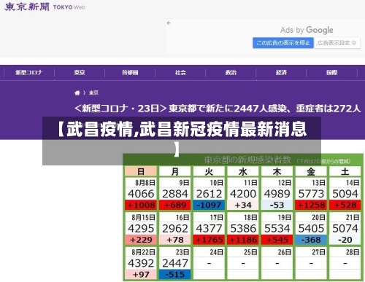Click the +34 change cell

tap(243, 205)
